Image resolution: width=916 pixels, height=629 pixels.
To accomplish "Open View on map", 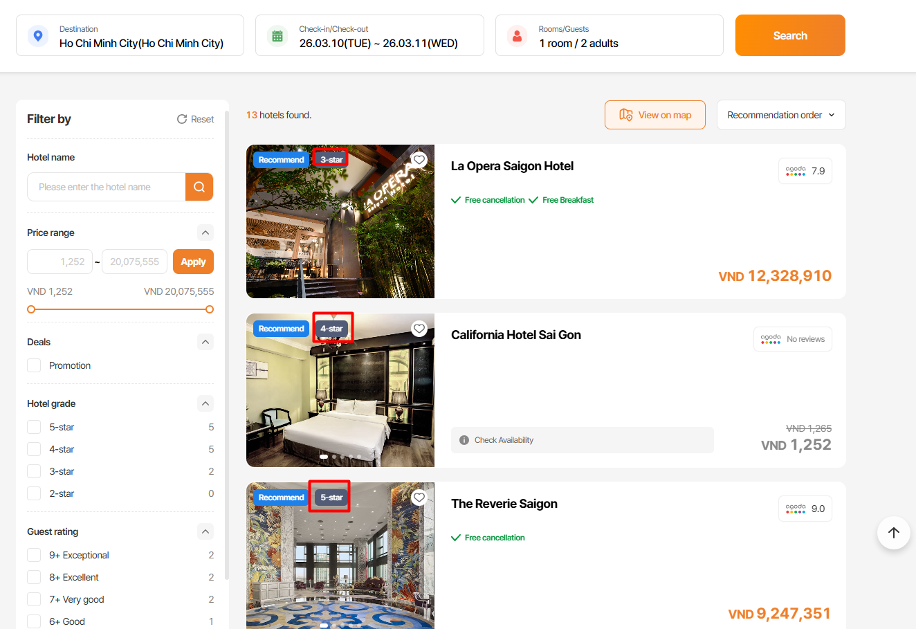I will coord(655,115).
